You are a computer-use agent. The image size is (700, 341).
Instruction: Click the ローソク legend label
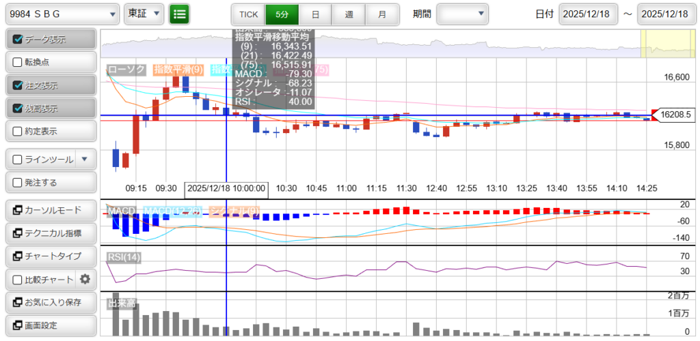pyautogui.click(x=126, y=70)
